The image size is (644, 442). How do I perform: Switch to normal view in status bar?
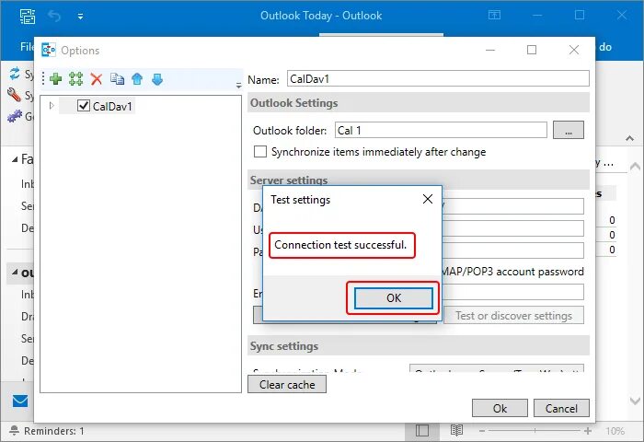click(421, 430)
